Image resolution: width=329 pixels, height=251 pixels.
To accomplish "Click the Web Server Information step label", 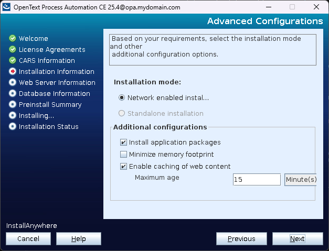I will point(57,83).
